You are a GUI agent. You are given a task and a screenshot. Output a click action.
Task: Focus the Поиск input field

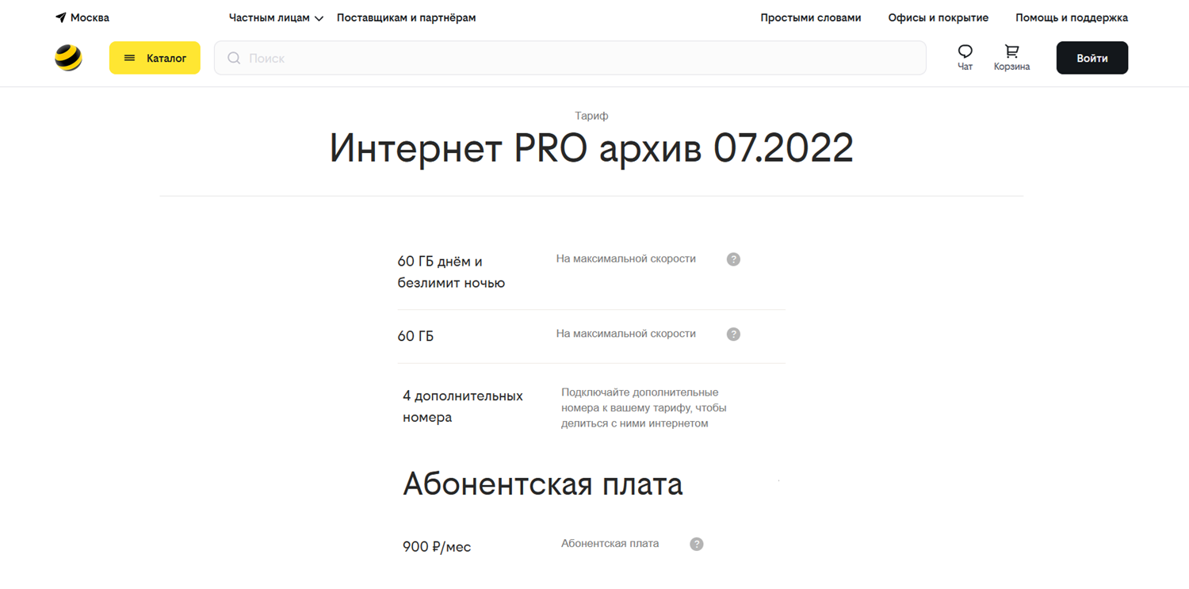coord(570,58)
